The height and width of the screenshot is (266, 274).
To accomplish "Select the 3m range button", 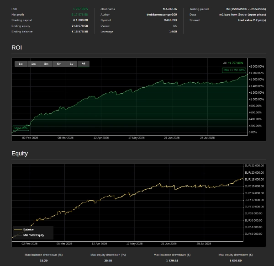I will click(x=46, y=64).
